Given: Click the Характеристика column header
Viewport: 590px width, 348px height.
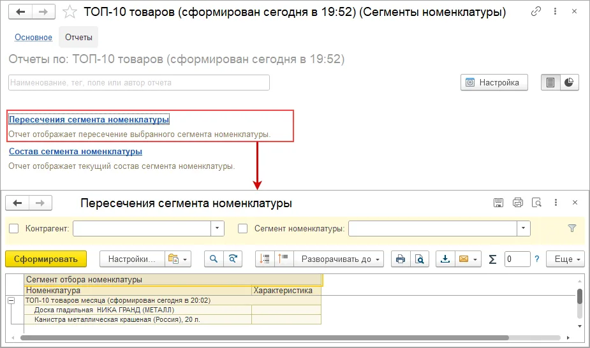Looking at the screenshot, I should coord(286,291).
